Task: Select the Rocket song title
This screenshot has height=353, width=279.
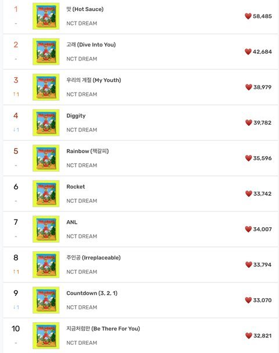Action: pos(76,186)
